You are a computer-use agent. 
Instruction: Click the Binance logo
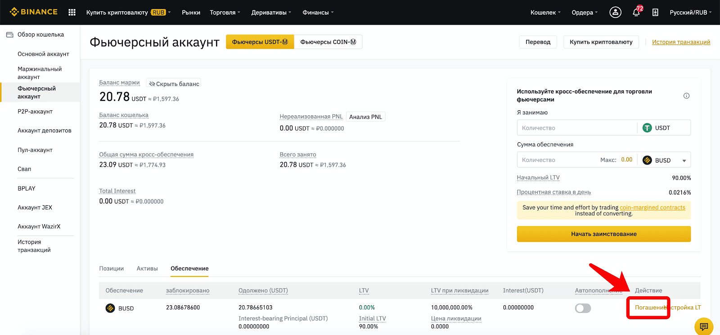pos(34,12)
